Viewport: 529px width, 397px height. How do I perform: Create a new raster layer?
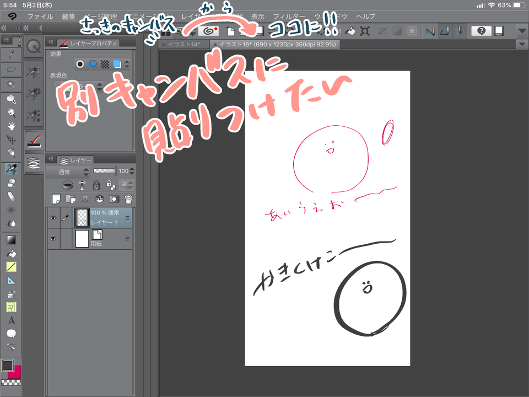pos(56,199)
